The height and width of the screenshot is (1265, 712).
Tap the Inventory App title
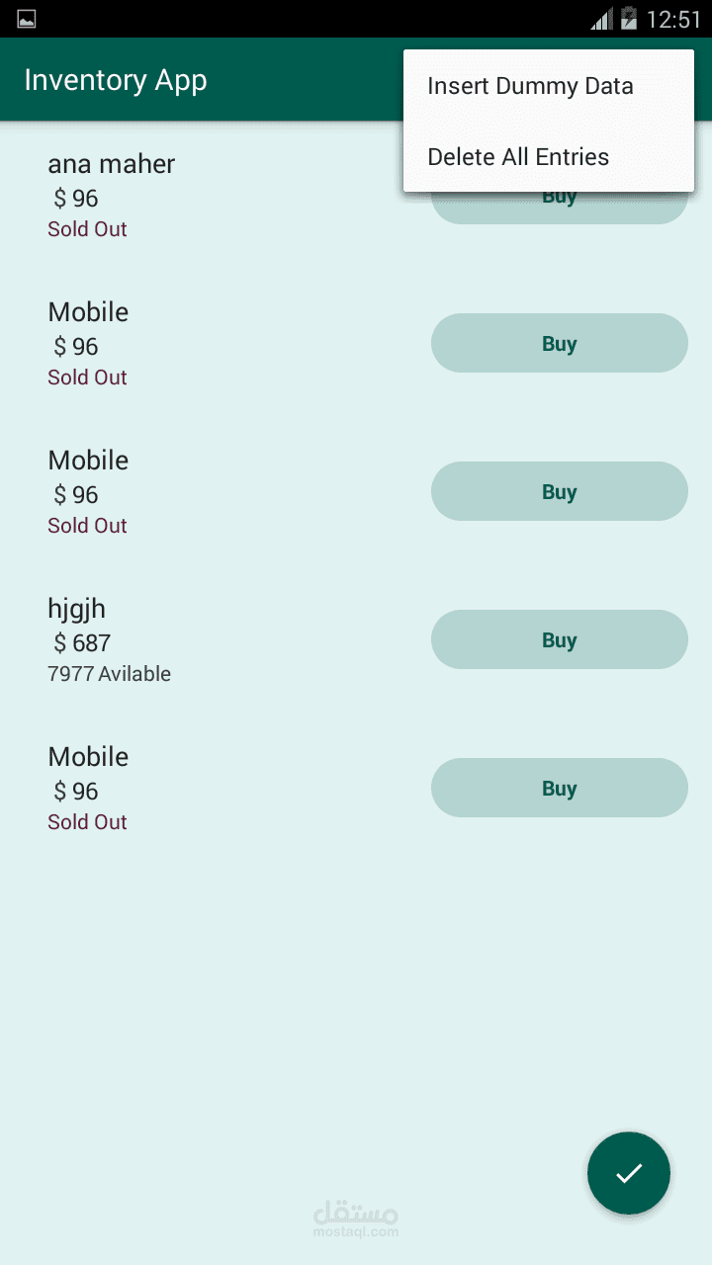(x=116, y=80)
